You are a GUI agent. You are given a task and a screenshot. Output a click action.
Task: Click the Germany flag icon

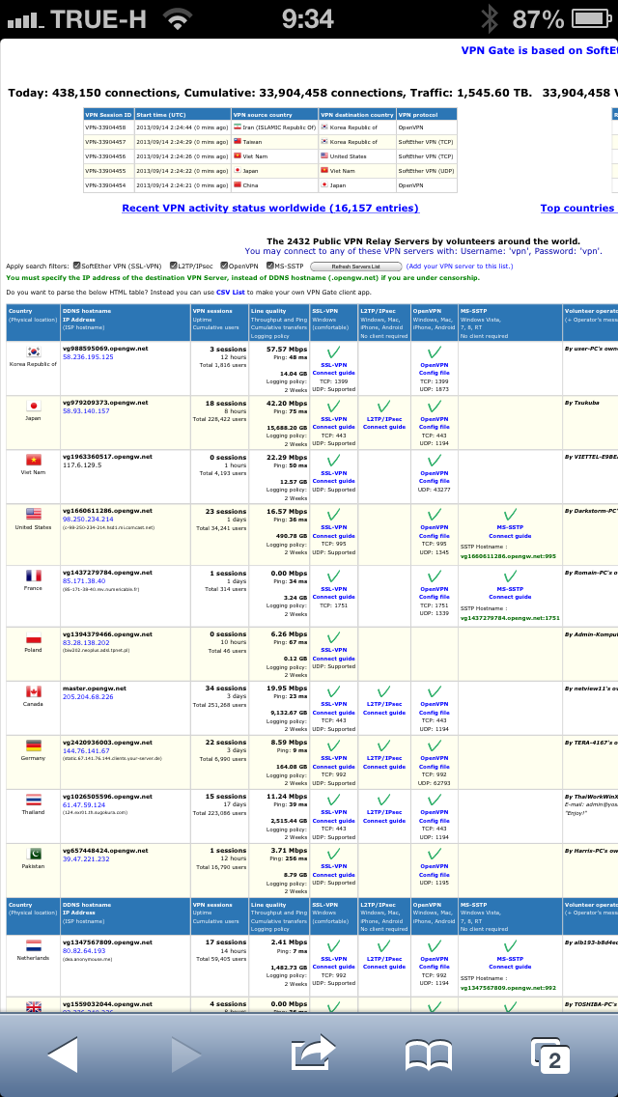33,745
